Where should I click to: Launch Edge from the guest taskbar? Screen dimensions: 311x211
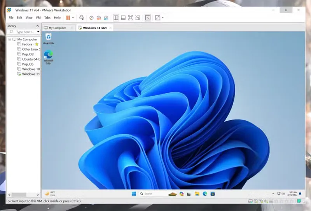[x=205, y=194]
